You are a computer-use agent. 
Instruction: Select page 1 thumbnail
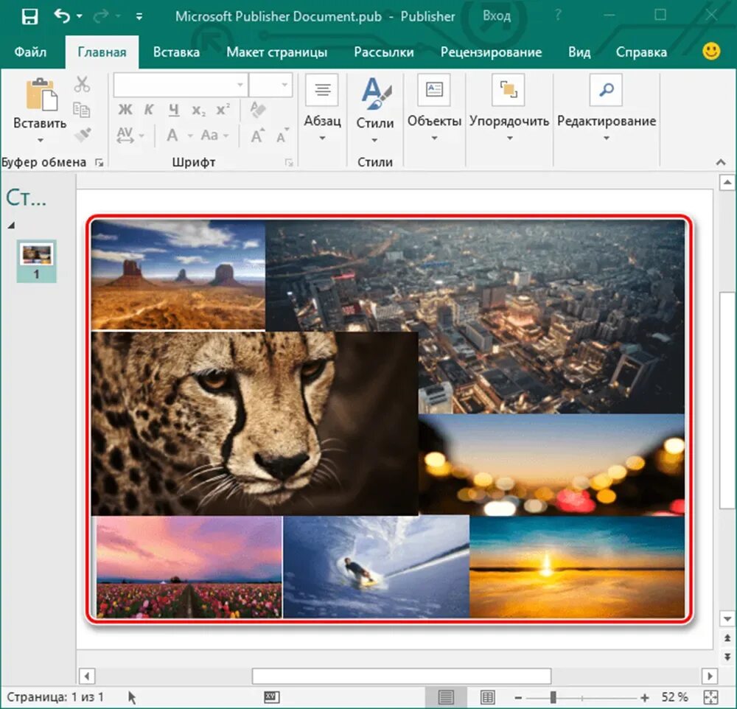37,261
